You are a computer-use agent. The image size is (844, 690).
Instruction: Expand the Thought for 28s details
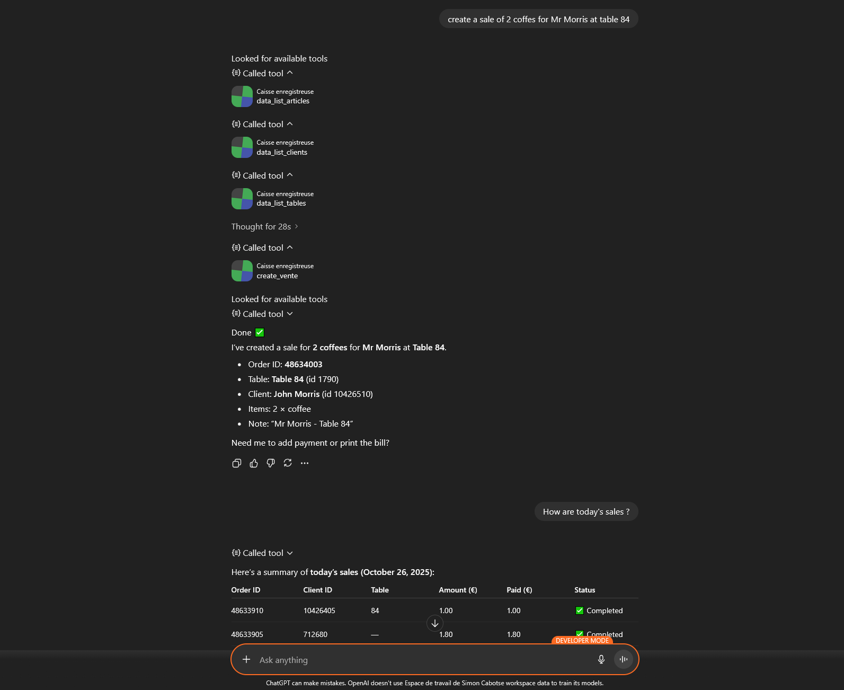pos(264,226)
